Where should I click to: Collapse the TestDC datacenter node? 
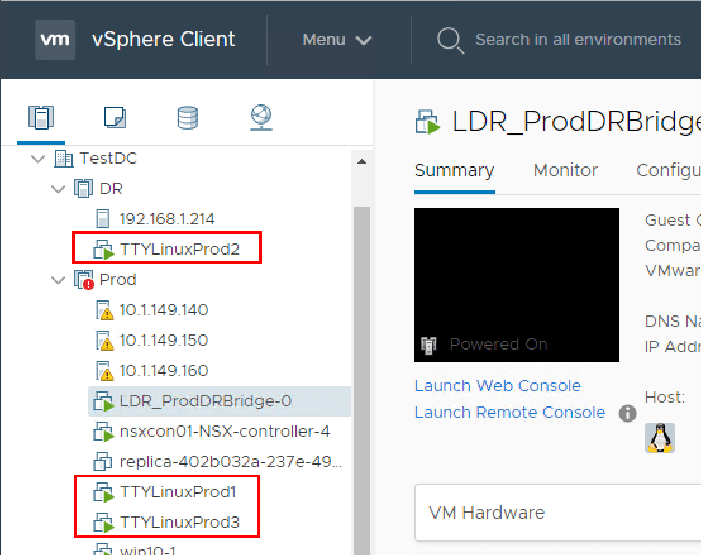click(38, 159)
